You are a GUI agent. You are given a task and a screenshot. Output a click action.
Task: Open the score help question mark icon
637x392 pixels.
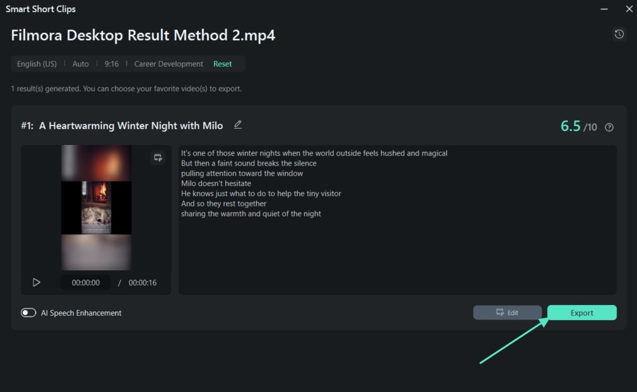pos(609,127)
